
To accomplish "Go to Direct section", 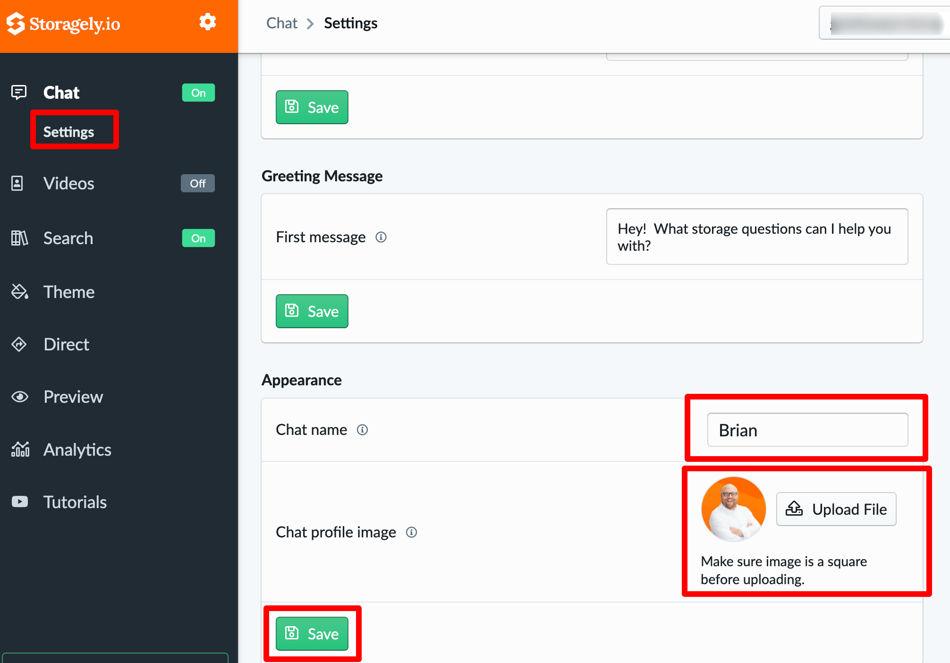I will tap(67, 344).
